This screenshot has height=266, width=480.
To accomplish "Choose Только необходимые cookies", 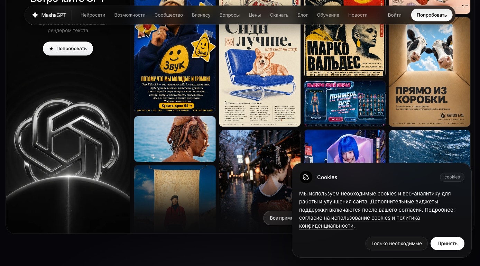I will pos(396,244).
